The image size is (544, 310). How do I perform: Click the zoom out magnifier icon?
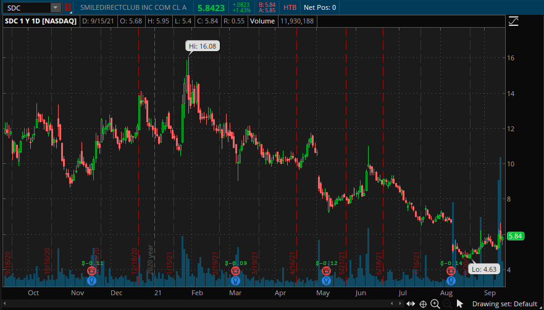pyautogui.click(x=446, y=304)
